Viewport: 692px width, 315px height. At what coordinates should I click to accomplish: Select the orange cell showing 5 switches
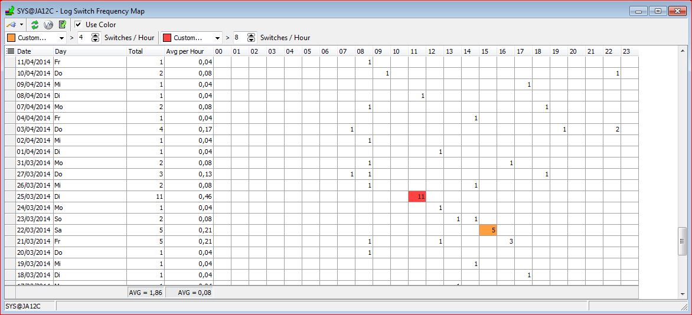[x=488, y=230]
